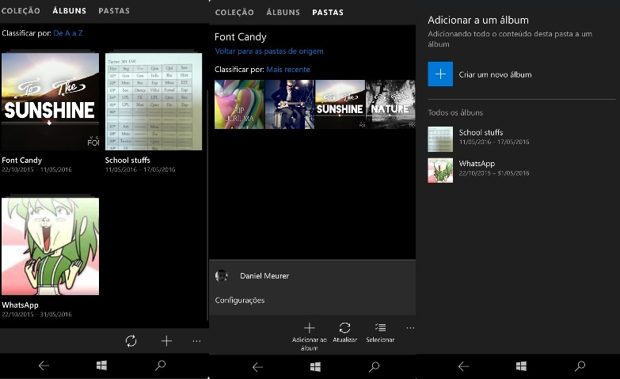Expand the ellipsis menu in the folder toolbar
This screenshot has height=379, width=620.
coord(409,328)
